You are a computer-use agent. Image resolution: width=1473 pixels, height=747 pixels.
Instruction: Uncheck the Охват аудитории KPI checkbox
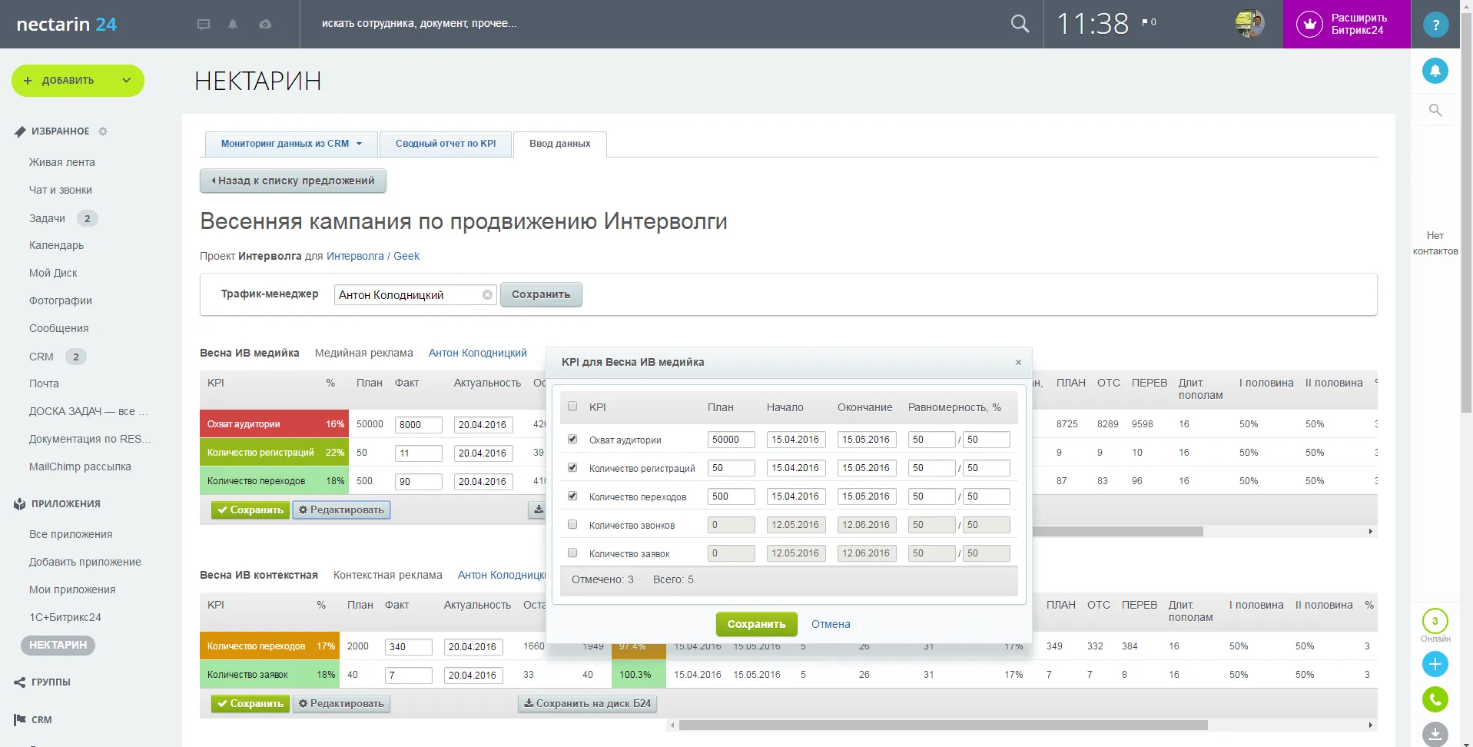572,439
